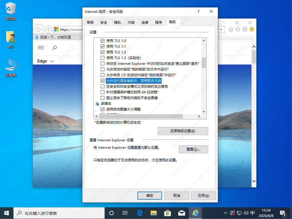The width and height of the screenshot is (292, 219).
Task: Click the 应用 button
Action: coord(204,195)
